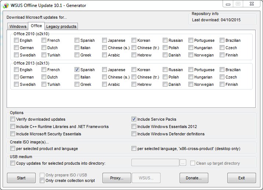This screenshot has height=190, width=263.
Task: Disable Include Service Packs option
Action: (134, 119)
